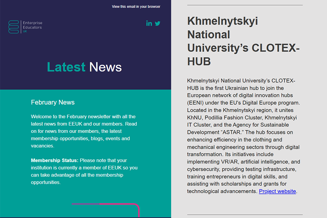
Task: Click the 'February News' heading
Action: click(x=53, y=102)
